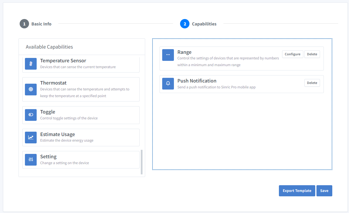Click the Toggle capability switch icon
The image size is (349, 213).
pos(31,115)
